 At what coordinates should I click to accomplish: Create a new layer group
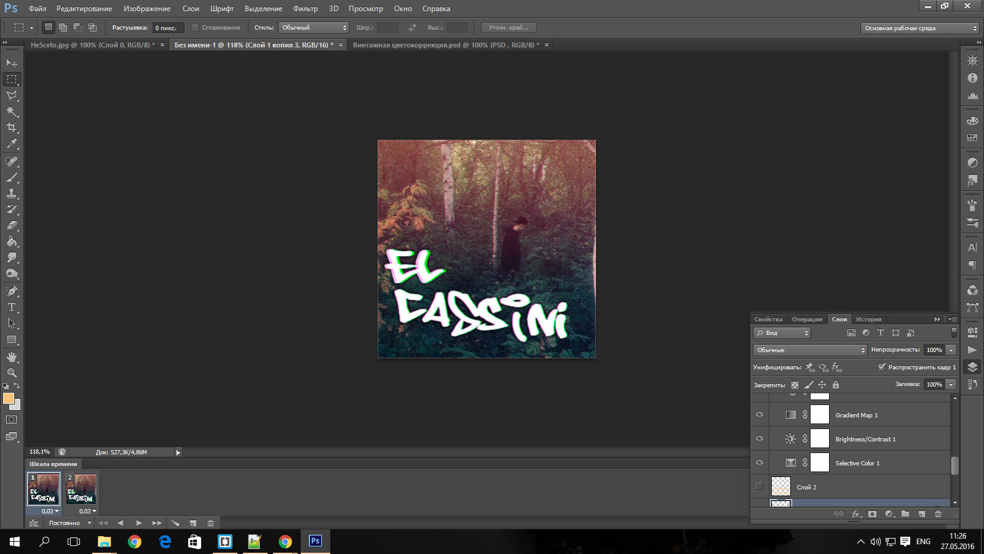905,514
